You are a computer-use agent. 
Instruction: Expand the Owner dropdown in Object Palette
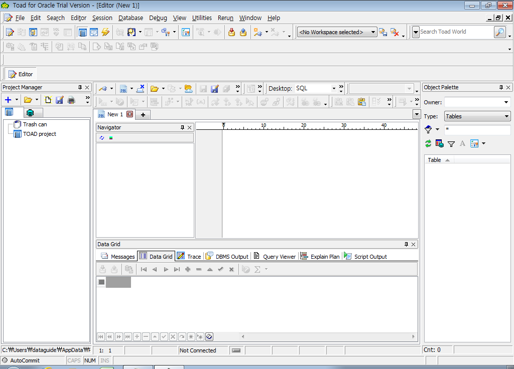click(x=506, y=102)
